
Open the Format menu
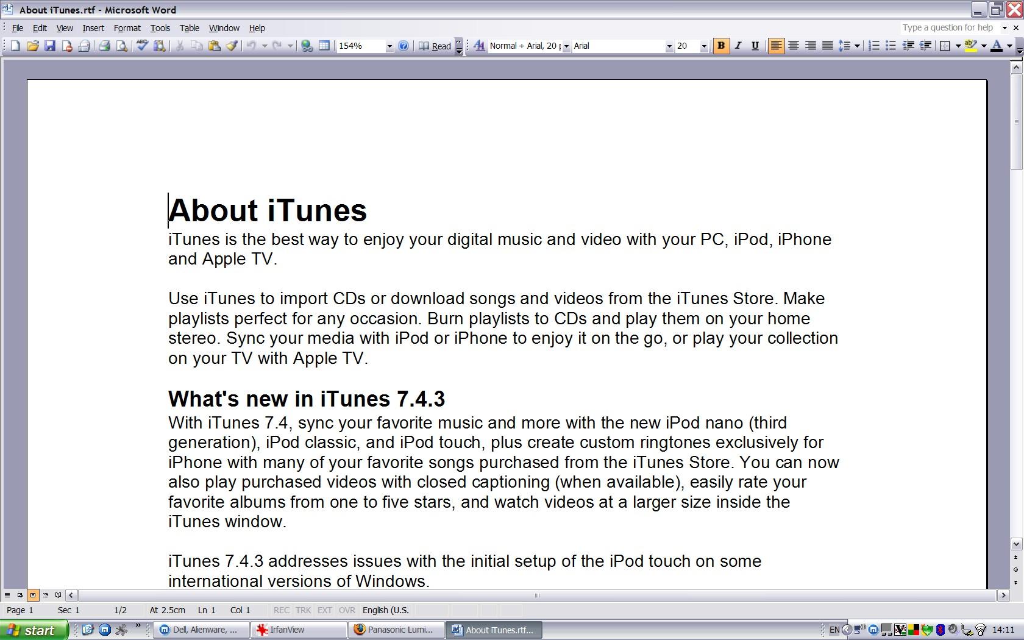click(x=127, y=28)
